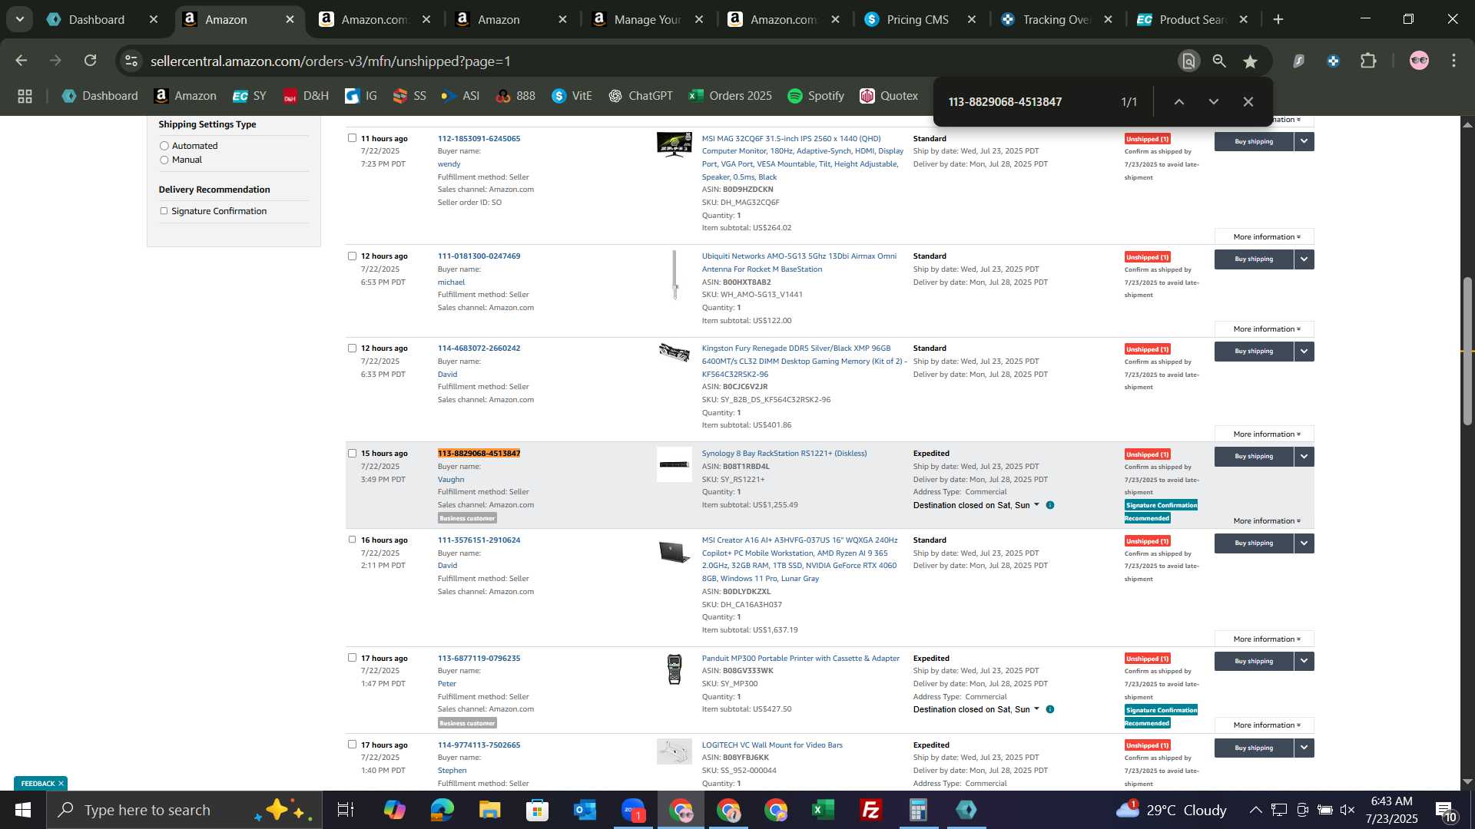Viewport: 1475px width, 829px height.
Task: Tick checkbox for order 114-4683072-2660242
Action: pyautogui.click(x=352, y=348)
